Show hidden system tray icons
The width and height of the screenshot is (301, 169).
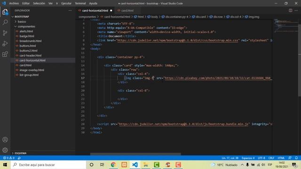pos(242,165)
